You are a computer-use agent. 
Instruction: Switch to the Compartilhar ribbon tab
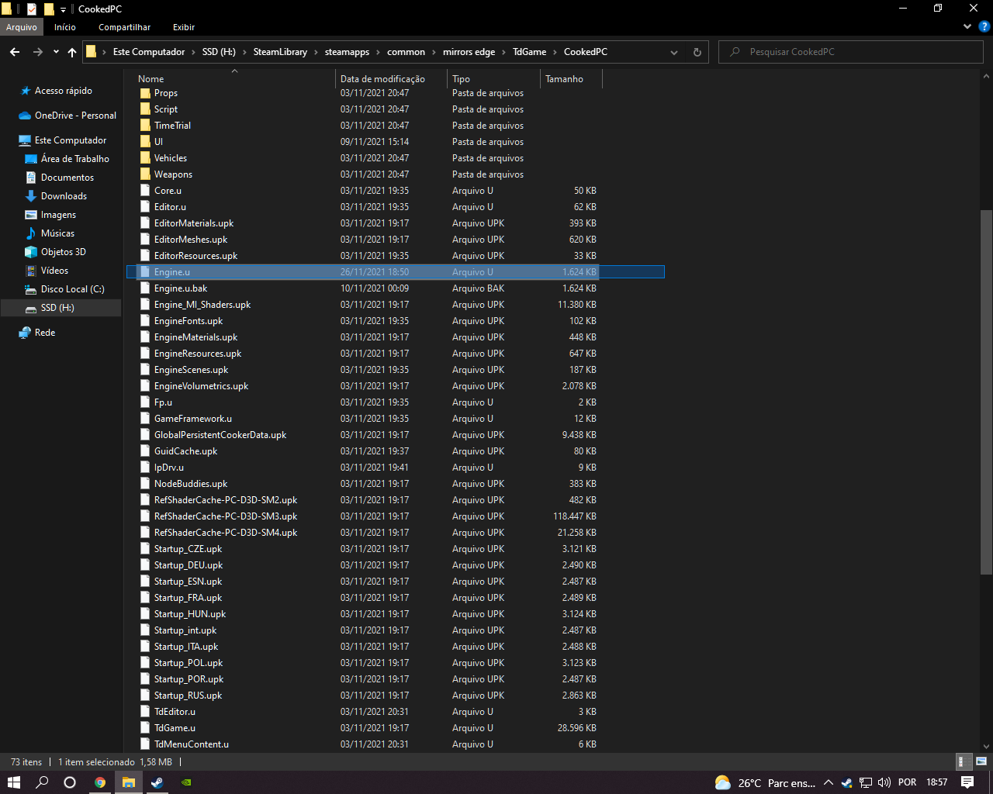tap(125, 27)
